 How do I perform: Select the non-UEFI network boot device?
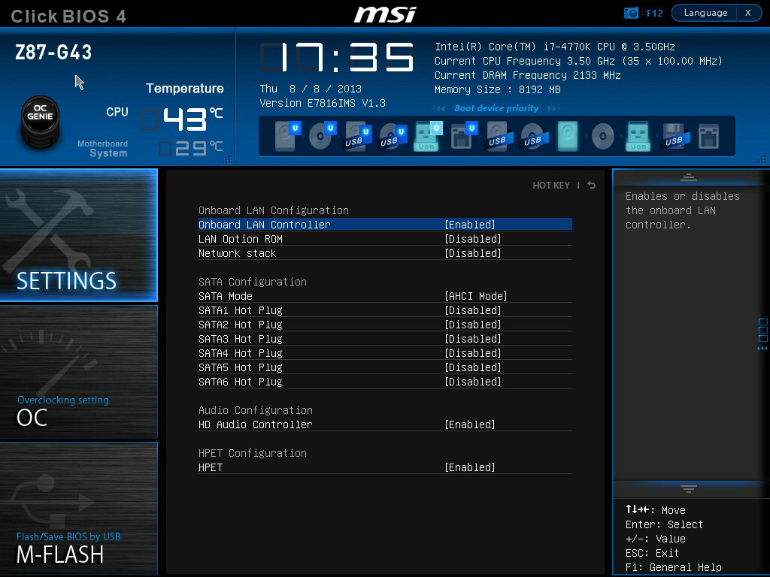[708, 136]
